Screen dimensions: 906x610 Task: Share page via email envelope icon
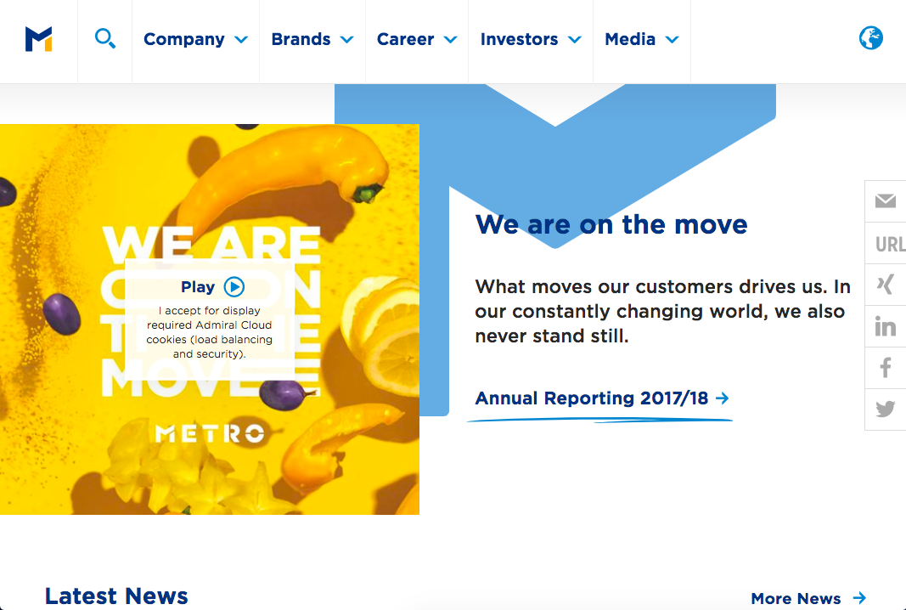pos(886,201)
